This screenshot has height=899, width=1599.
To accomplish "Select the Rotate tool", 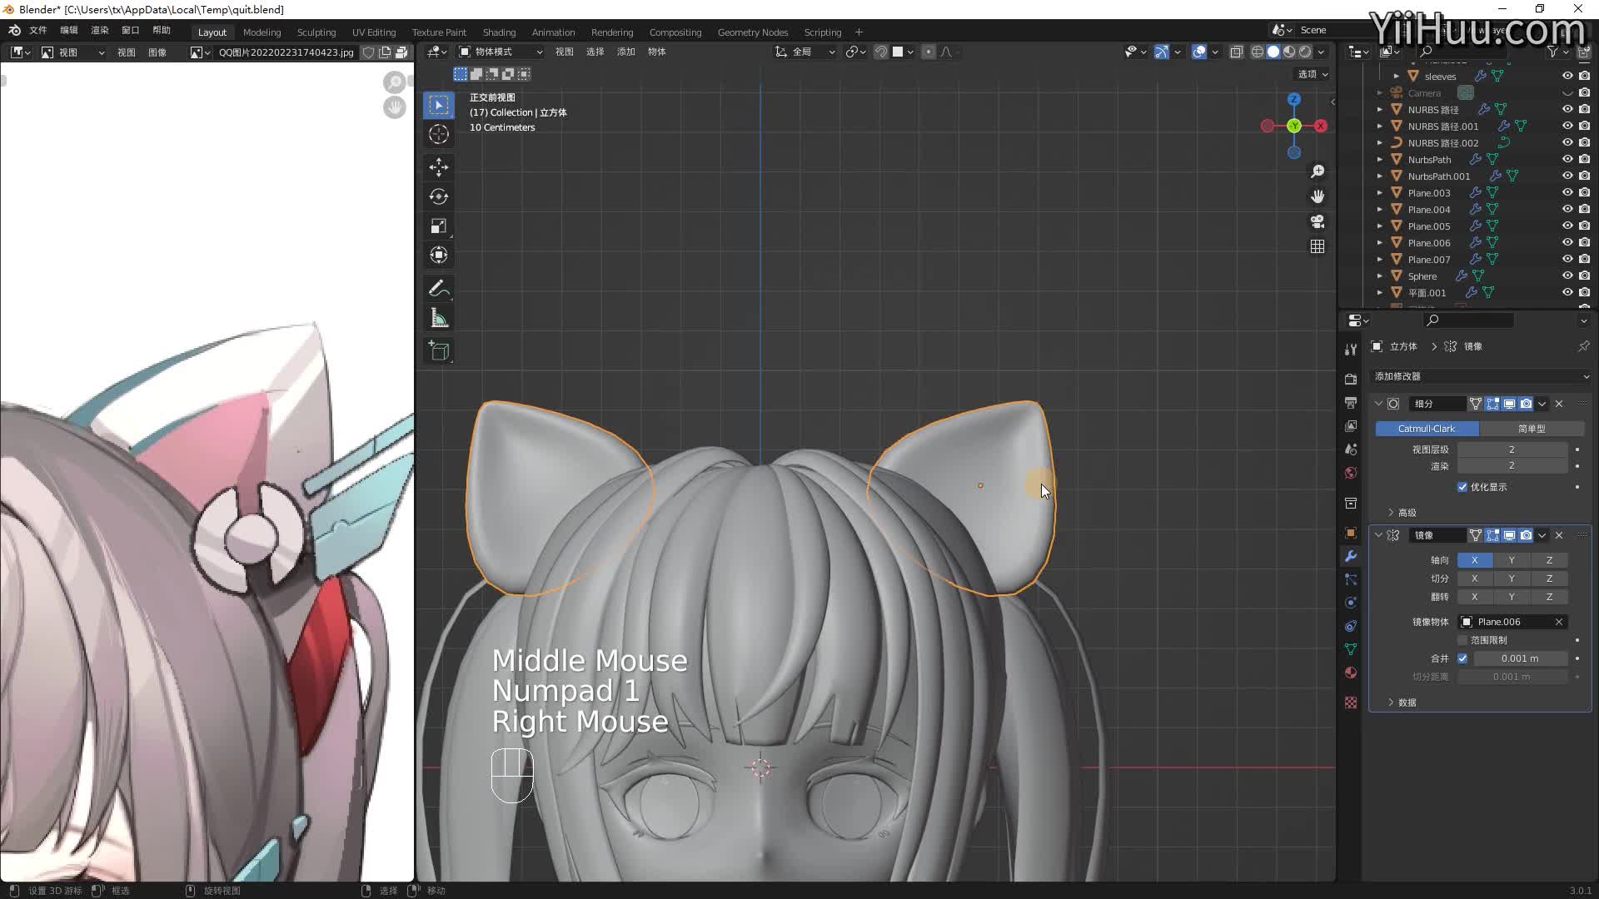I will coord(439,196).
